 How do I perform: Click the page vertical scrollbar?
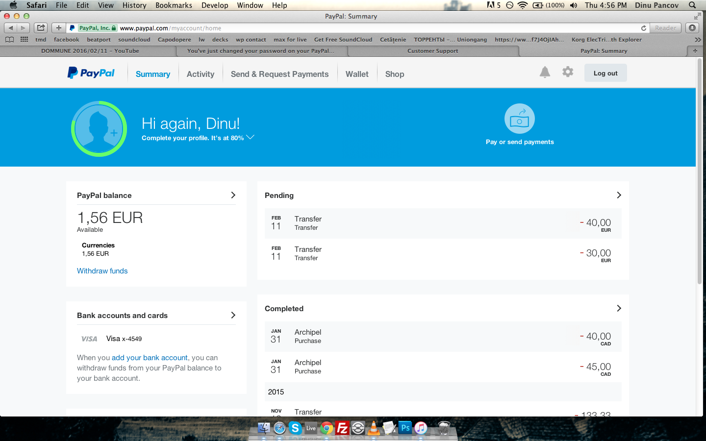pos(699,171)
